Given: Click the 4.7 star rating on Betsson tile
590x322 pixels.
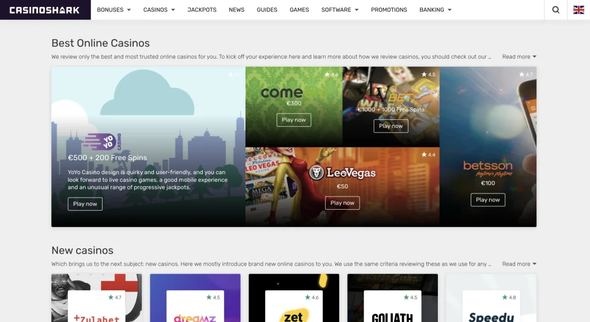Looking at the screenshot, I should click(x=525, y=74).
